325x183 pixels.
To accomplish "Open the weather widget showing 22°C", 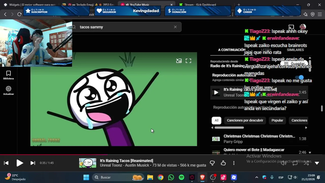I will (15, 177).
